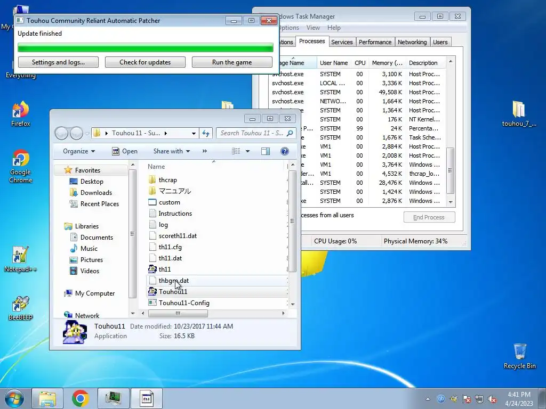
Task: Click the Explorer search magnifier icon
Action: pos(290,133)
